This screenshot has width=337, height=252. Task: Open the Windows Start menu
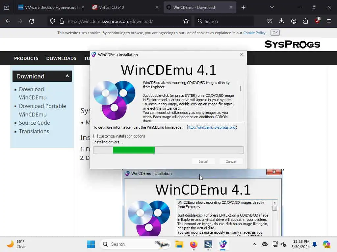(91, 244)
